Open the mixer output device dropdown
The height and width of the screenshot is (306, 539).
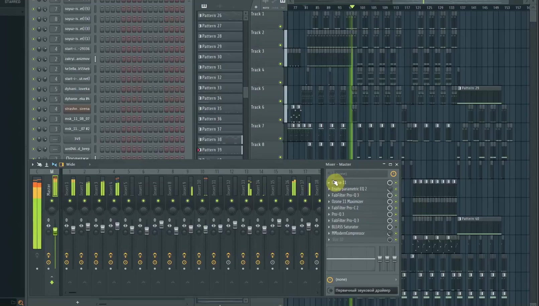[366, 290]
